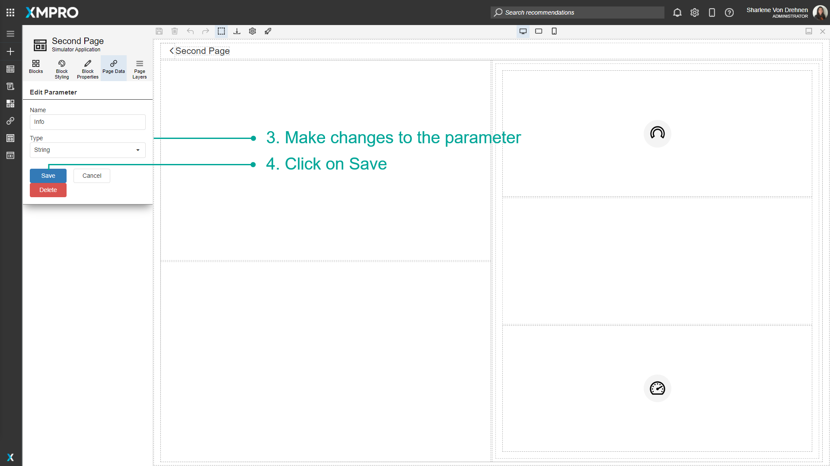Open the Blocks tab

click(x=36, y=67)
